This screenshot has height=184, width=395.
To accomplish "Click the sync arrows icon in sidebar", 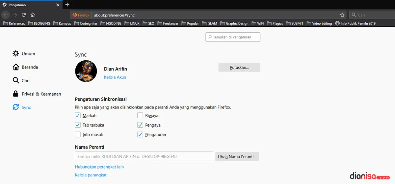I will [x=16, y=107].
